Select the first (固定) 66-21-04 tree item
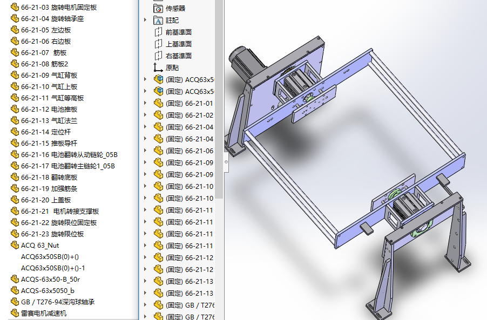Screen dimensions: 487x320 (x=184, y=127)
